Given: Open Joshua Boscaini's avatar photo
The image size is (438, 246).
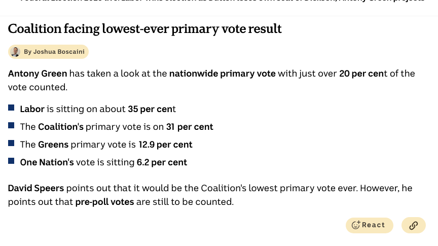Looking at the screenshot, I should (x=15, y=52).
